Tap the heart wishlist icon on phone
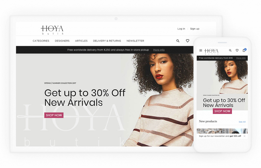The width and height of the screenshot is (261, 168). (x=237, y=50)
